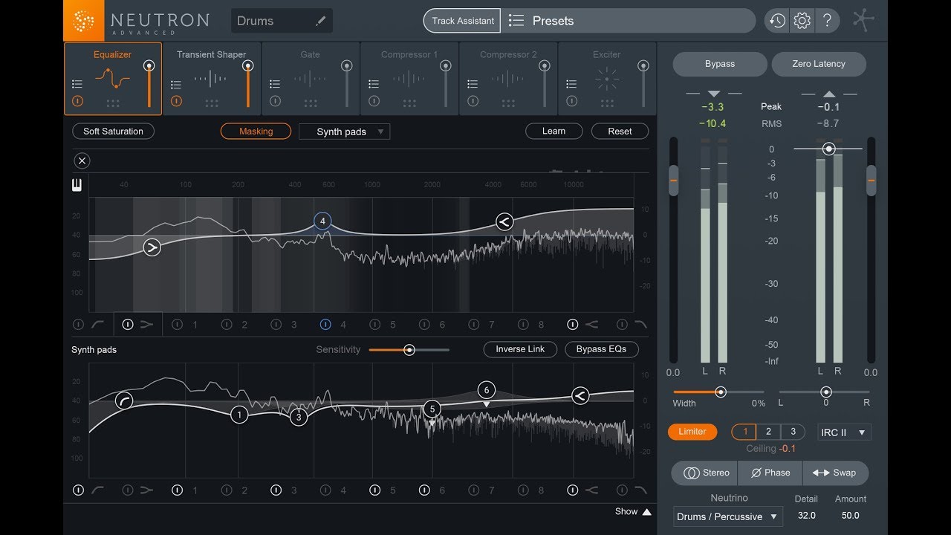Screen dimensions: 951x535
Task: Select the highpass node in Synth pads EQ
Action: (x=125, y=401)
